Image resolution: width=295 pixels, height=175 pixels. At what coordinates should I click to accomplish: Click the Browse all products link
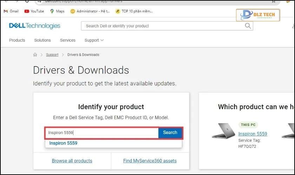(x=72, y=161)
